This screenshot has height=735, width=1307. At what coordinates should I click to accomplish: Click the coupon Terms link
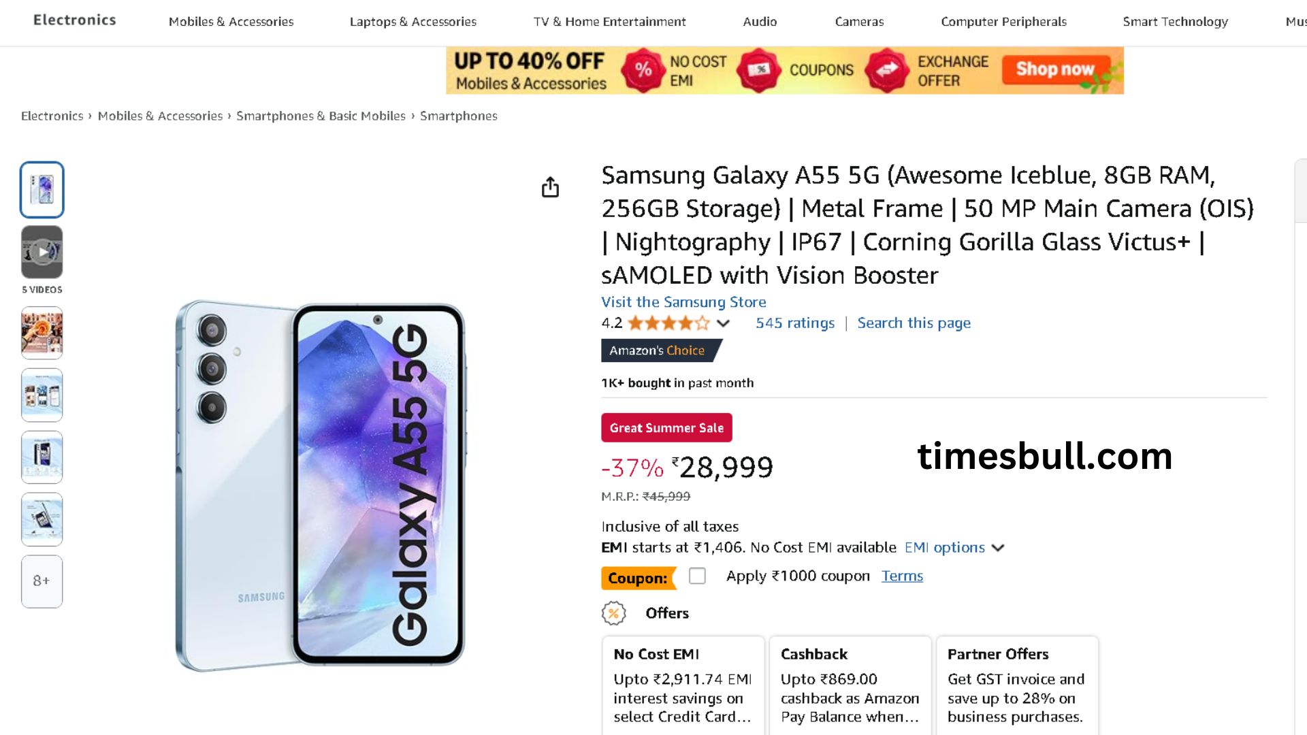pos(902,576)
